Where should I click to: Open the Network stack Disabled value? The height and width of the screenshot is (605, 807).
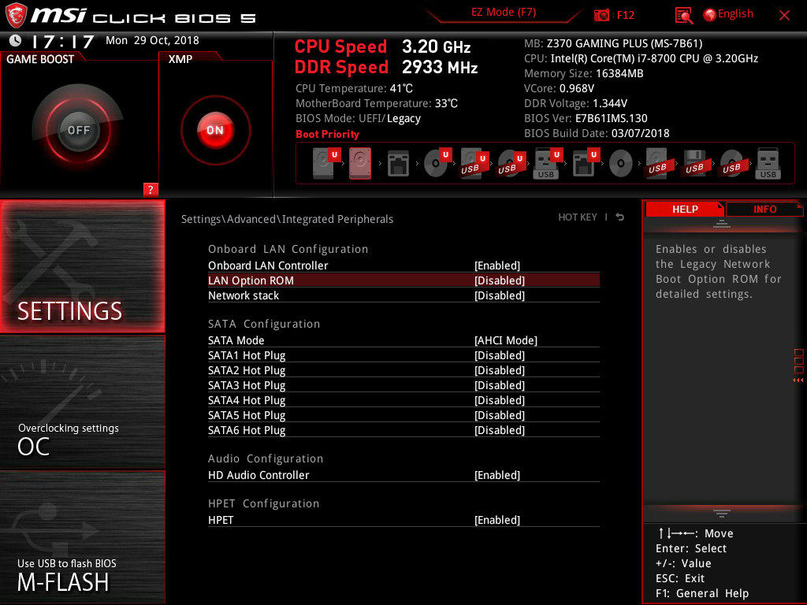pos(499,295)
